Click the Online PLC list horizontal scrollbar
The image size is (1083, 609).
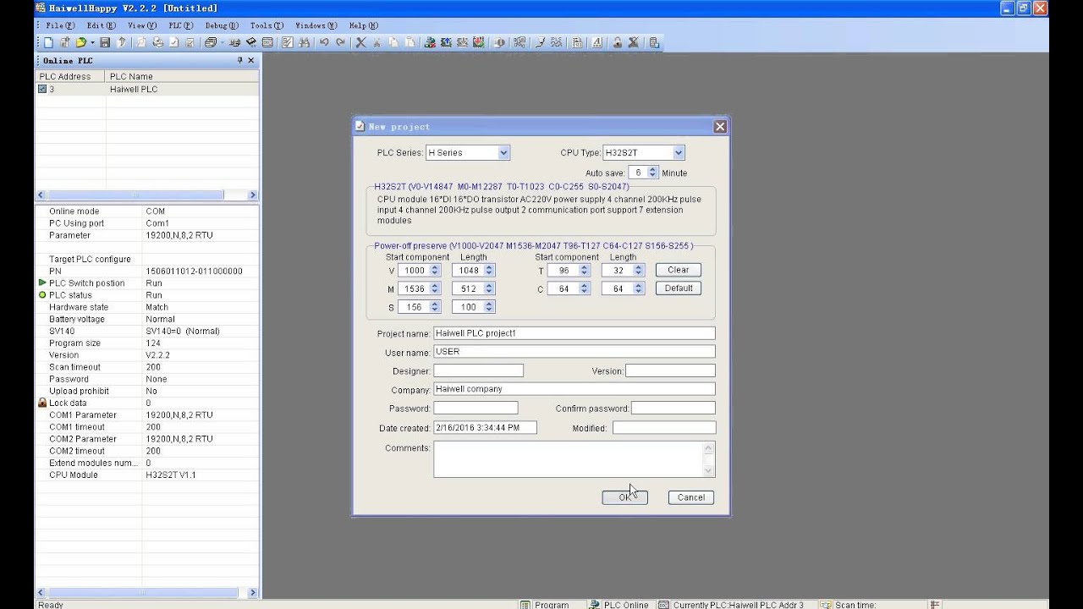click(146, 195)
